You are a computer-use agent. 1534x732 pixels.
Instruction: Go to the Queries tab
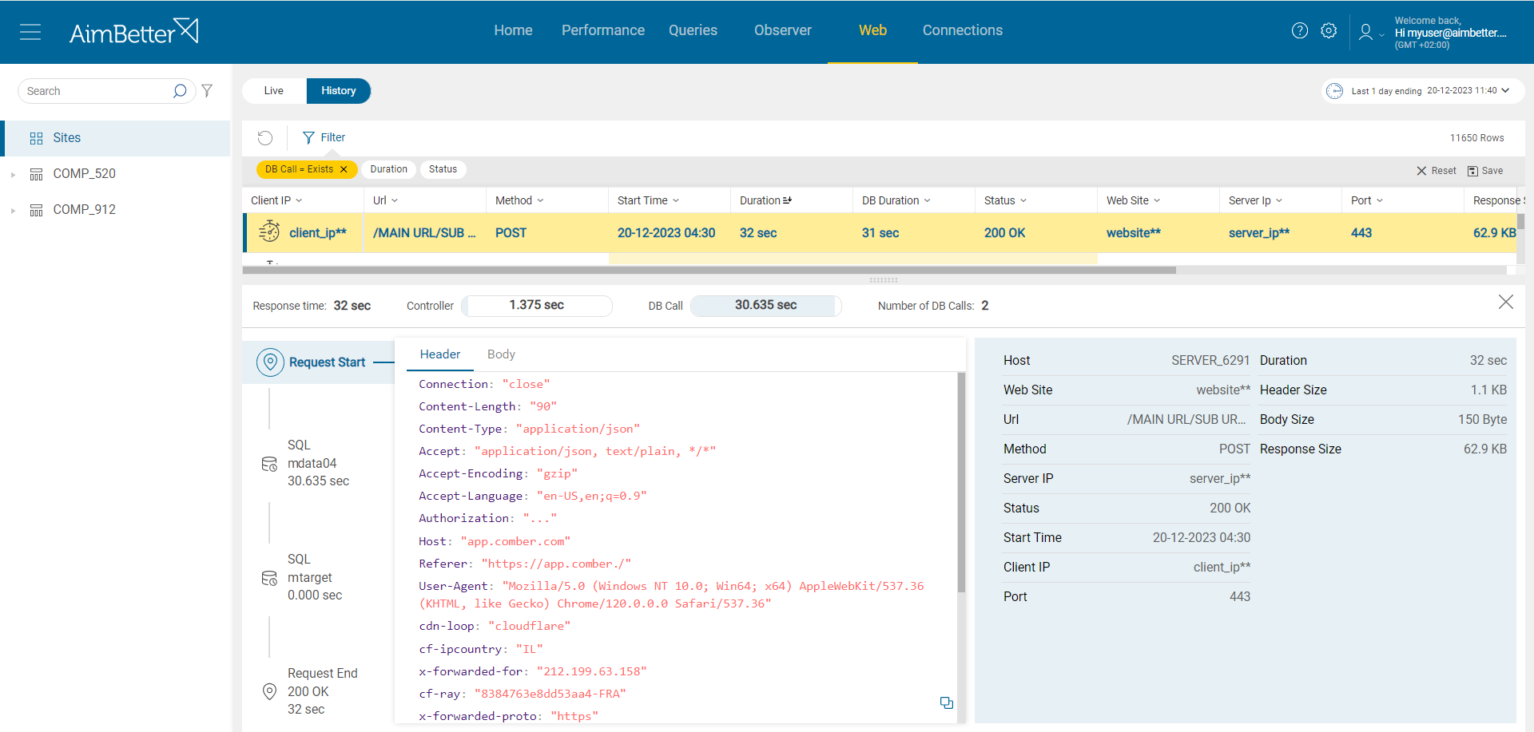693,30
